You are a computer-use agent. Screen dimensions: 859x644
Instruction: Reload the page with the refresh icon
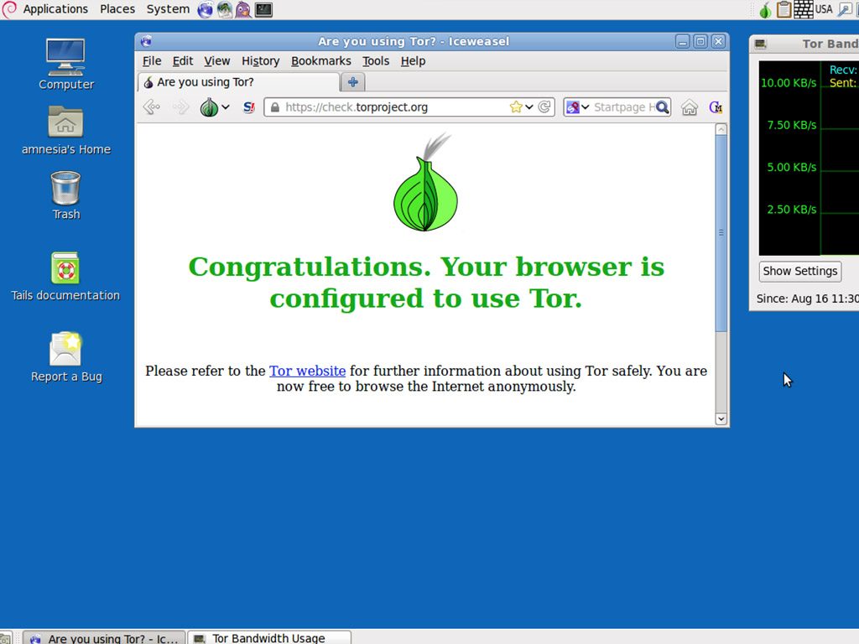click(x=544, y=107)
